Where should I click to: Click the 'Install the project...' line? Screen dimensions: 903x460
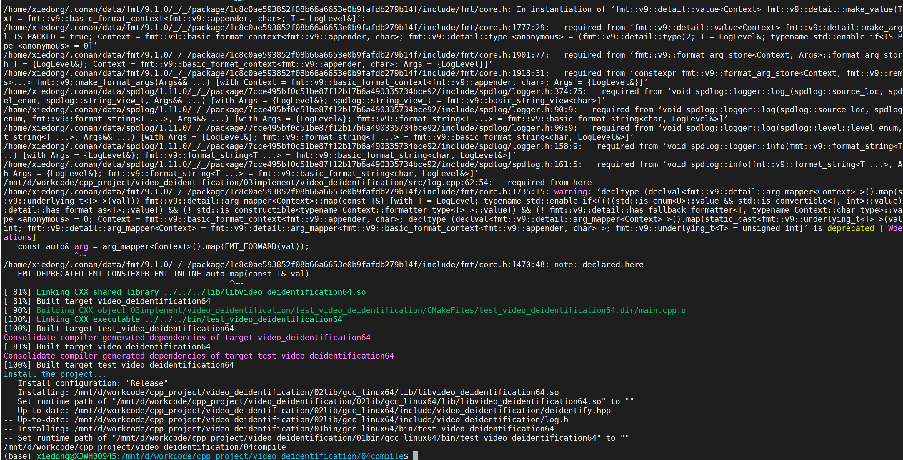click(x=55, y=374)
